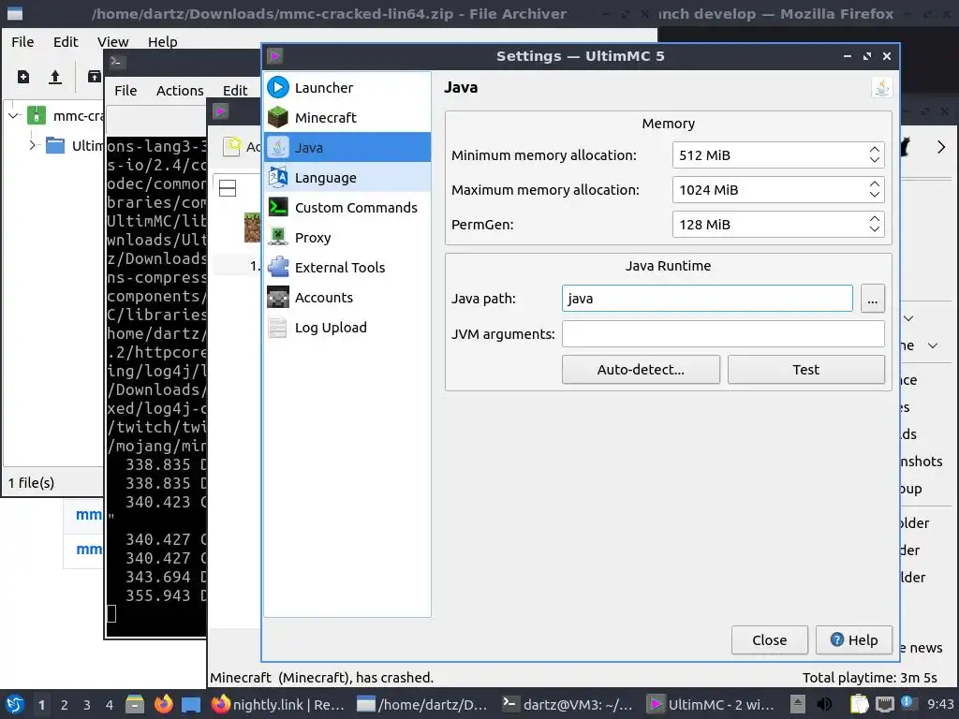
Task: Switch to workspace 2
Action: [64, 705]
